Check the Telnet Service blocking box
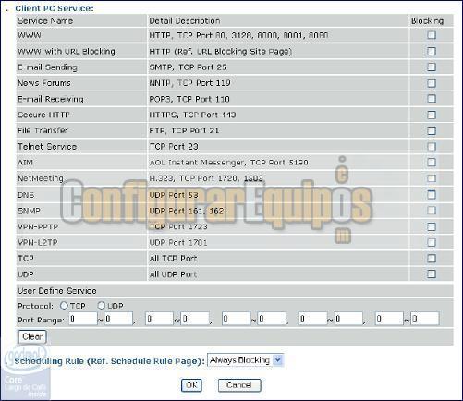Screen dimensions: 463x401 tap(432, 147)
